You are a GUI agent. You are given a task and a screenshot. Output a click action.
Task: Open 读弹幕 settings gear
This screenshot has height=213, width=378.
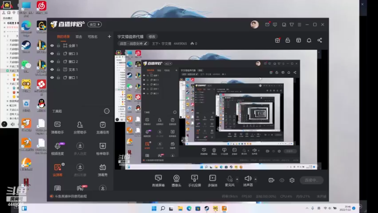[63, 164]
